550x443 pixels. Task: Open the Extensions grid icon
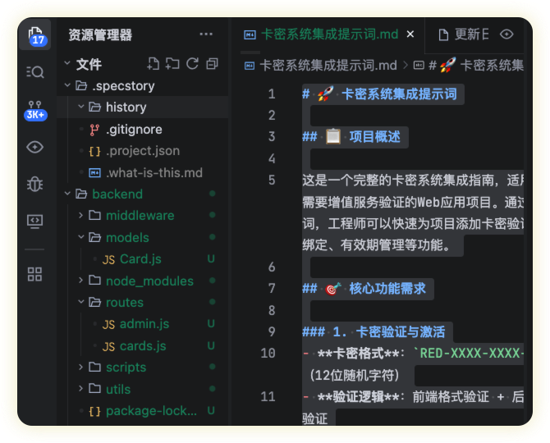click(x=35, y=274)
